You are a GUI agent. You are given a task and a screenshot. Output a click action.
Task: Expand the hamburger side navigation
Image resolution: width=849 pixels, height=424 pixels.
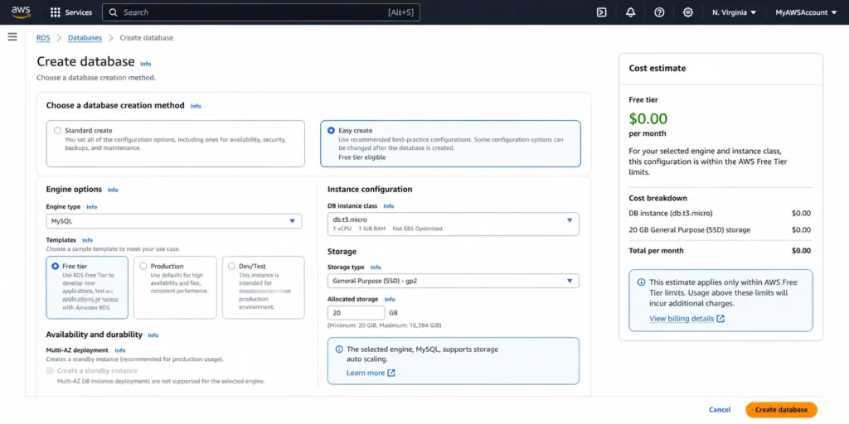[x=12, y=36]
